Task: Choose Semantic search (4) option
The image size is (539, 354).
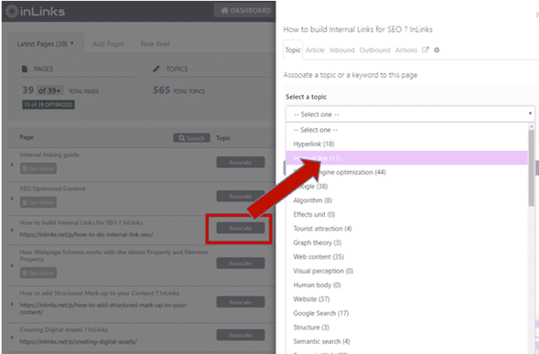Action: [407, 341]
